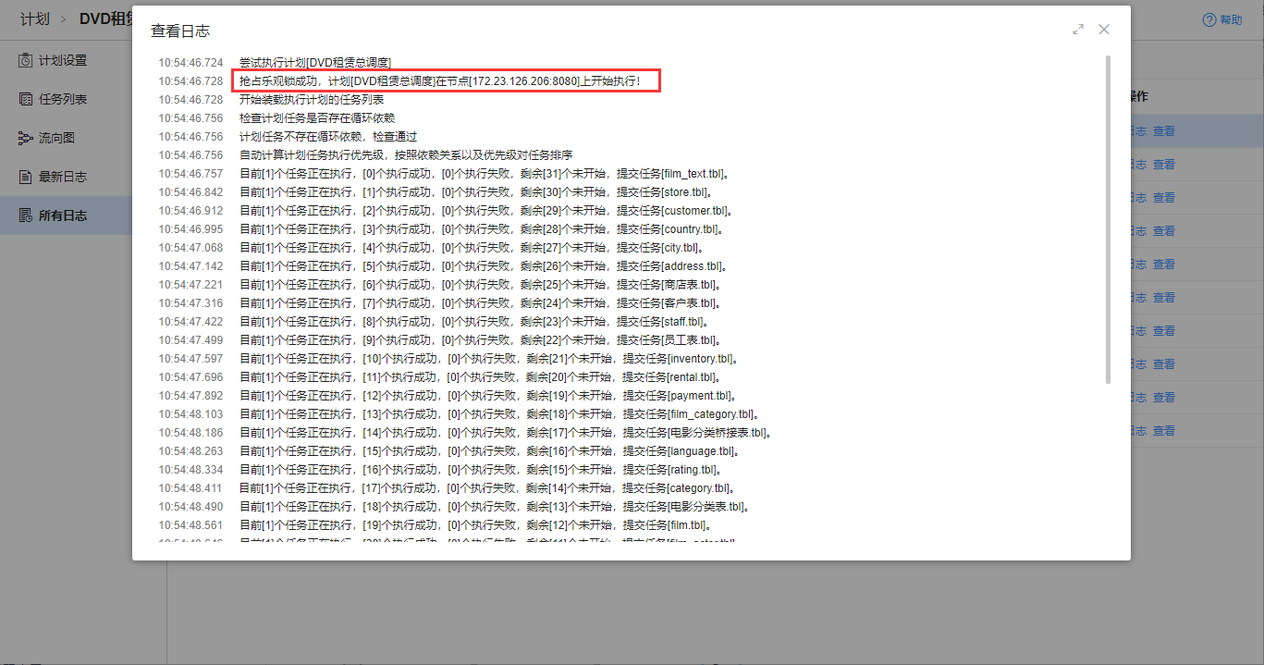Click timestamp 10:54:47.068
Viewport: 1264px width, 665px height.
(x=190, y=248)
